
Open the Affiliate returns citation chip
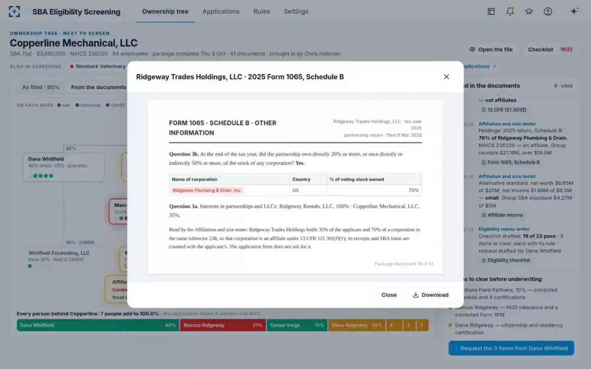pyautogui.click(x=502, y=215)
